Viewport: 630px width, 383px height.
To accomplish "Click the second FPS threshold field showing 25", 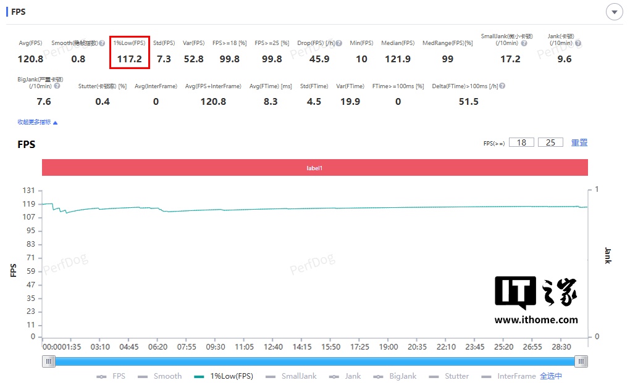I will click(x=550, y=142).
